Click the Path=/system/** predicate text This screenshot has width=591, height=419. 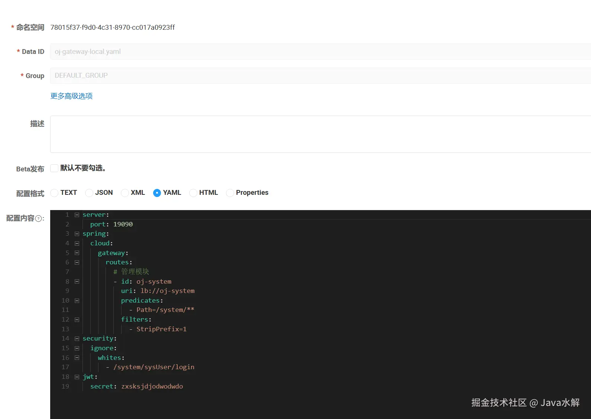point(165,310)
